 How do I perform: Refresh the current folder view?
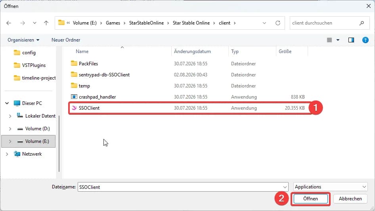click(x=277, y=23)
